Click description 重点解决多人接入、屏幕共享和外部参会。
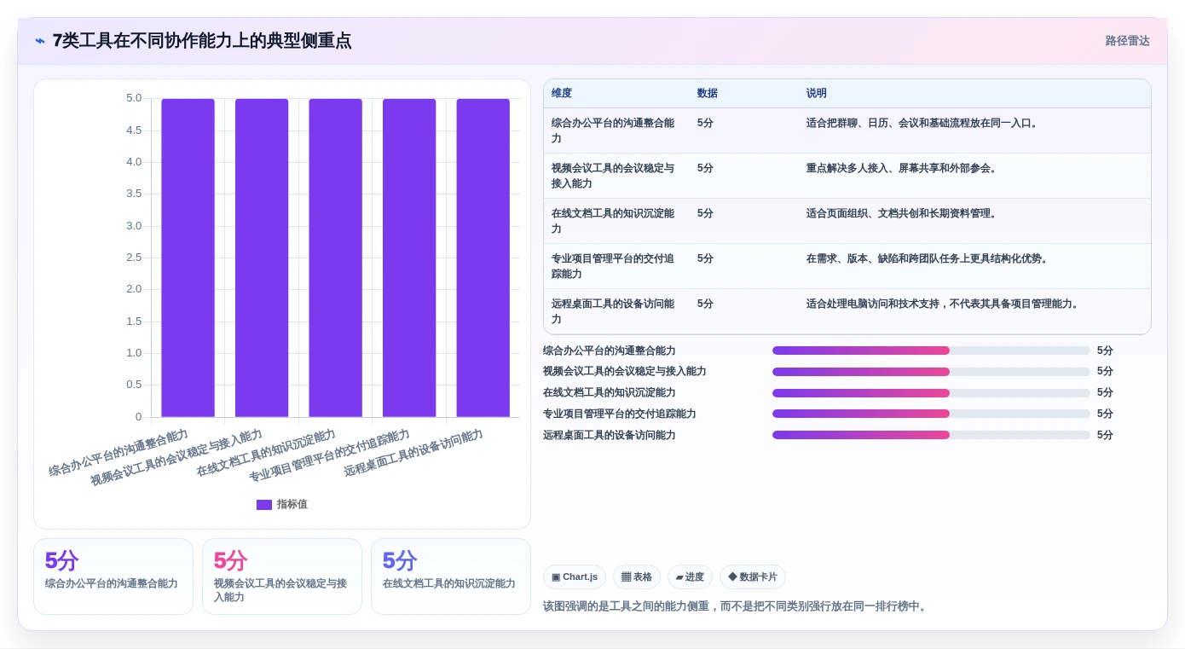1185x649 pixels. [x=904, y=168]
